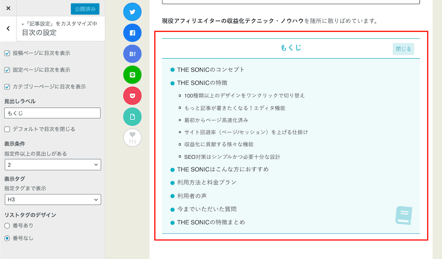This screenshot has height=259, width=442.
Task: Toggle カテゴリーページに目次を表示 checkbox
Action: pyautogui.click(x=7, y=87)
